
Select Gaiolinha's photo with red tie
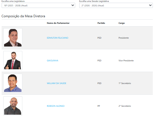tap(13, 60)
